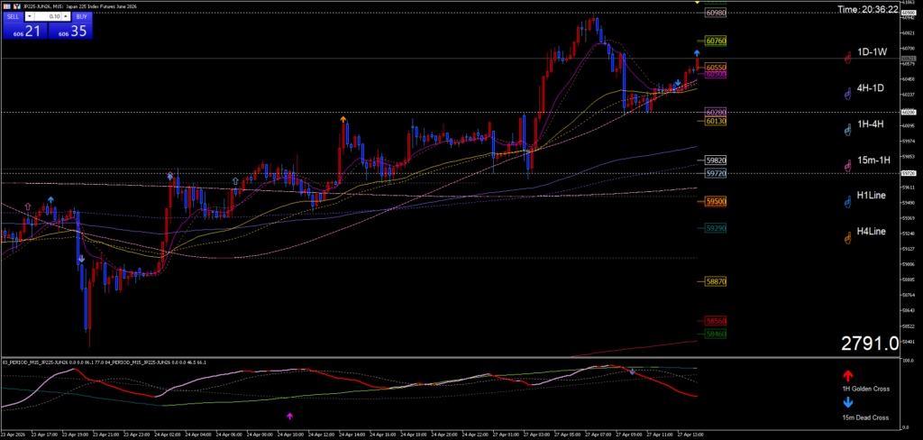Click the BUY button in one-click panel

(82, 16)
